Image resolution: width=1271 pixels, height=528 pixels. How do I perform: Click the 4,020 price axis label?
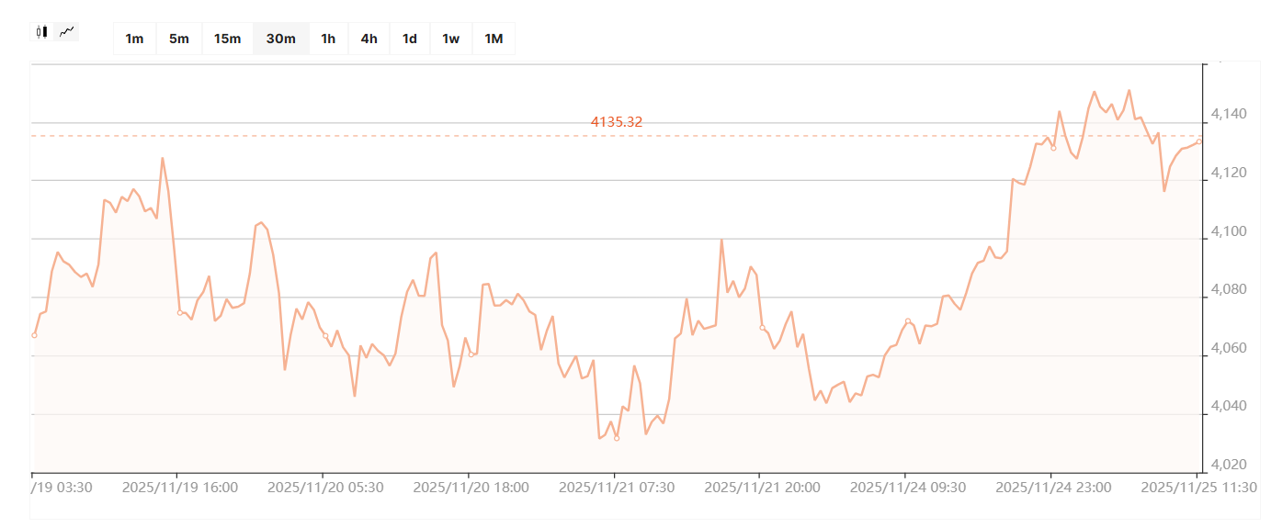click(x=1229, y=465)
